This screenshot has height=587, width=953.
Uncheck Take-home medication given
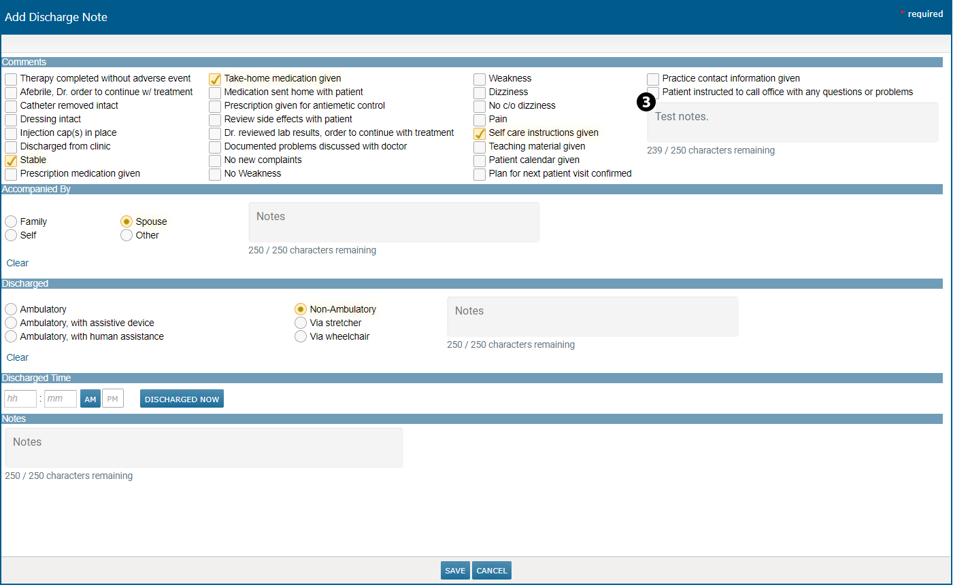tap(215, 79)
